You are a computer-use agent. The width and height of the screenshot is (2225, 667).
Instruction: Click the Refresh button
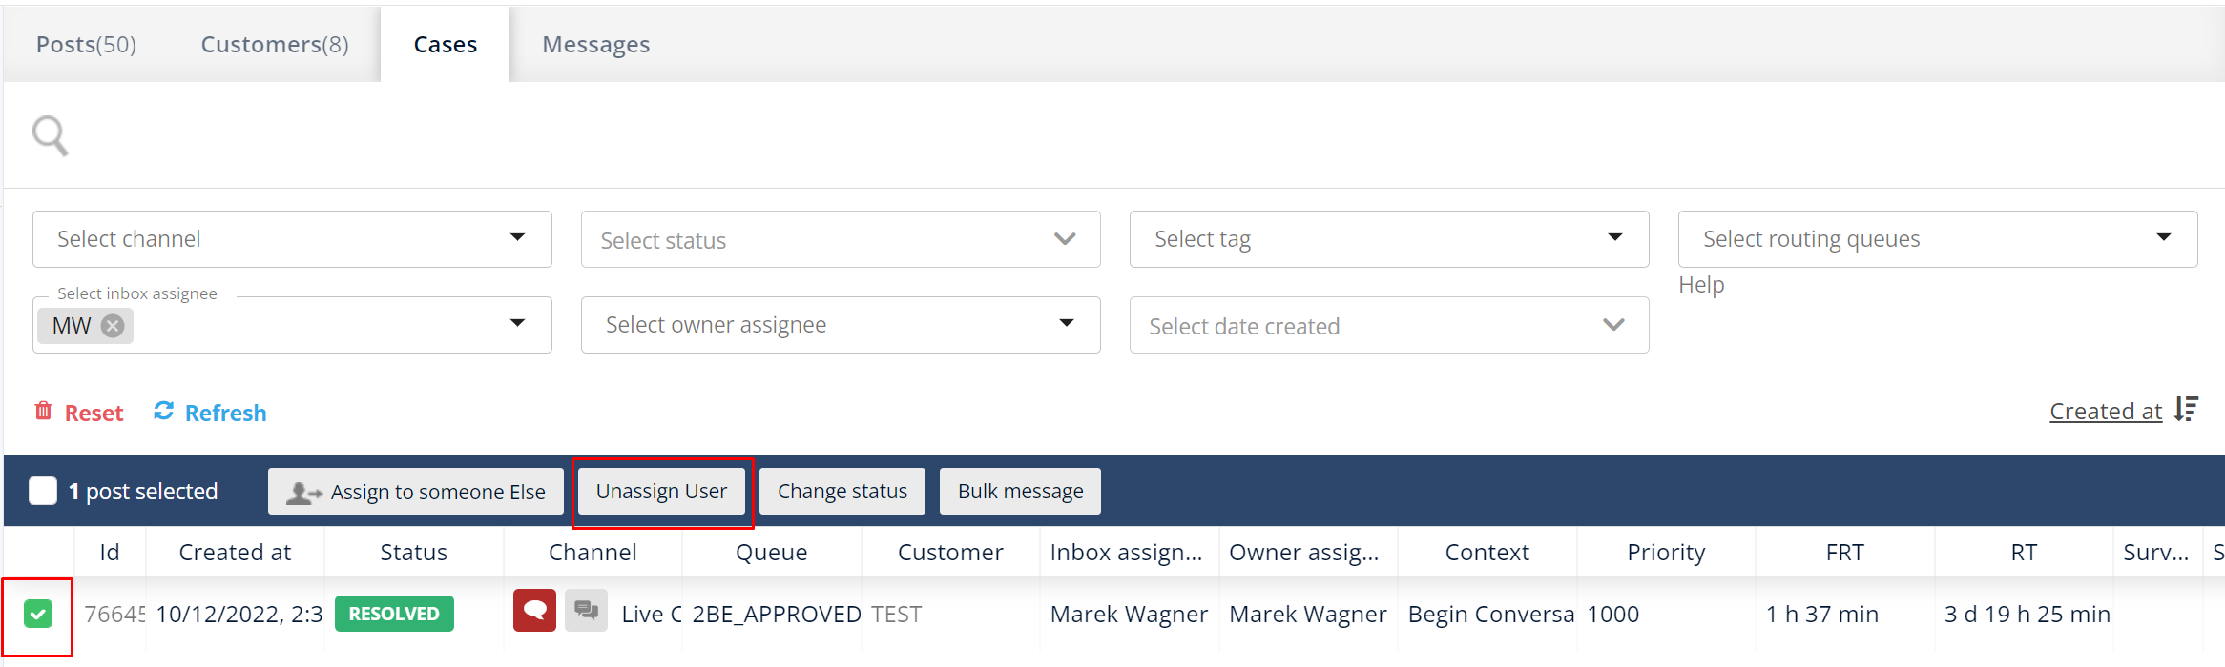click(210, 413)
